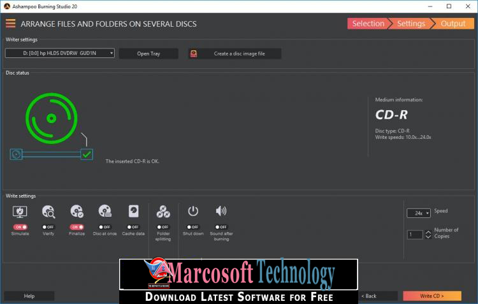The width and height of the screenshot is (478, 304).
Task: Click the disc drive icon left of progress bar
Action: (16, 154)
